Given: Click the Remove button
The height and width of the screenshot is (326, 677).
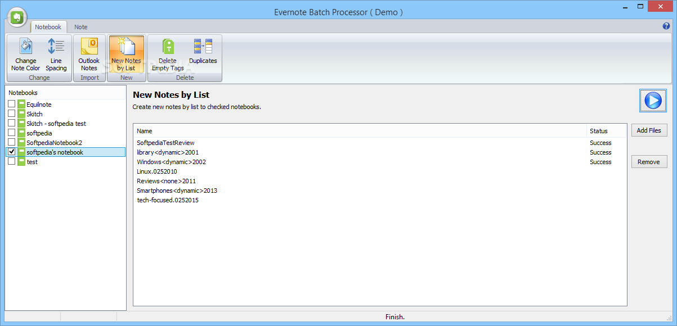Looking at the screenshot, I should coord(649,162).
